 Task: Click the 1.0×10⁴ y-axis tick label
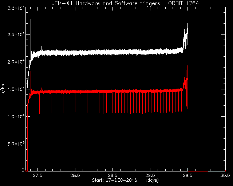point(16,116)
